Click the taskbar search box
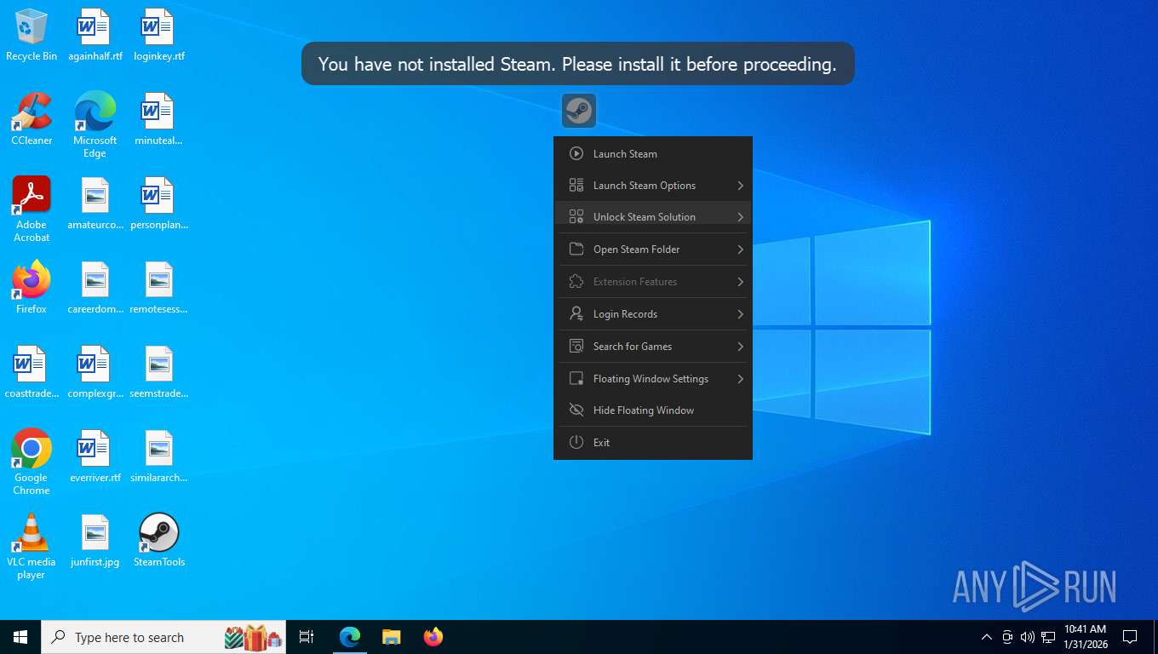Viewport: 1158px width, 654px height. [x=163, y=637]
